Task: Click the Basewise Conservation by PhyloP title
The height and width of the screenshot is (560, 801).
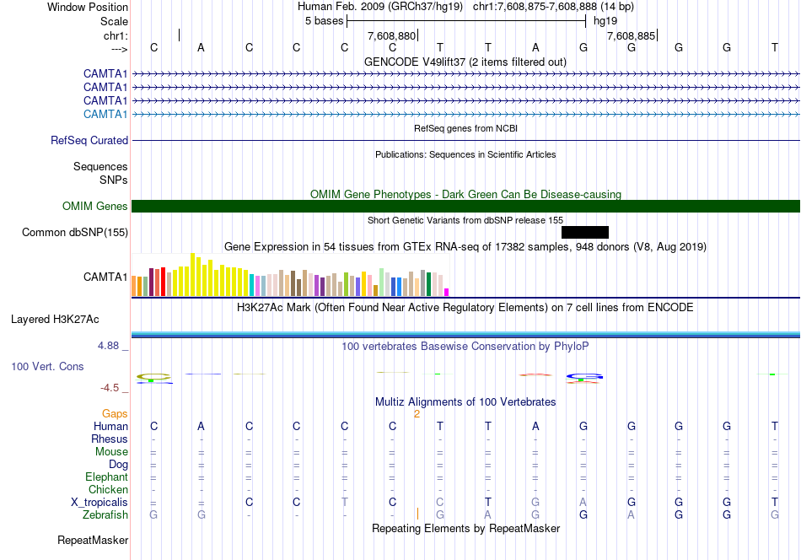Action: click(x=465, y=347)
